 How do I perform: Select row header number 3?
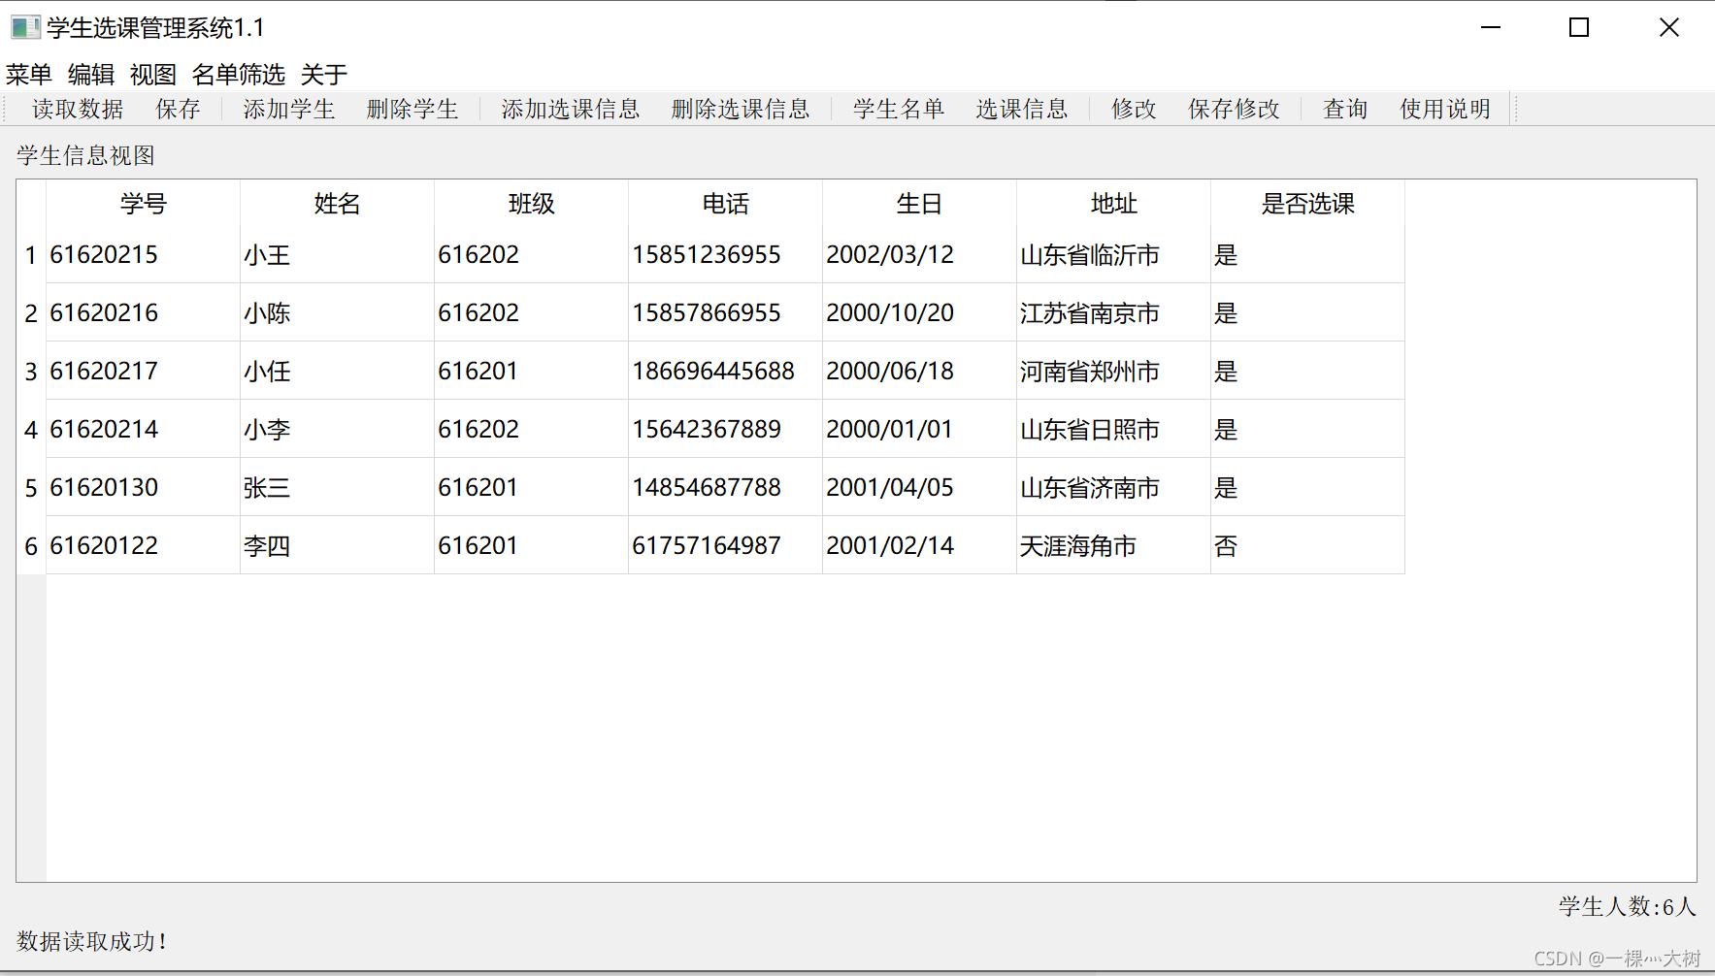point(31,372)
